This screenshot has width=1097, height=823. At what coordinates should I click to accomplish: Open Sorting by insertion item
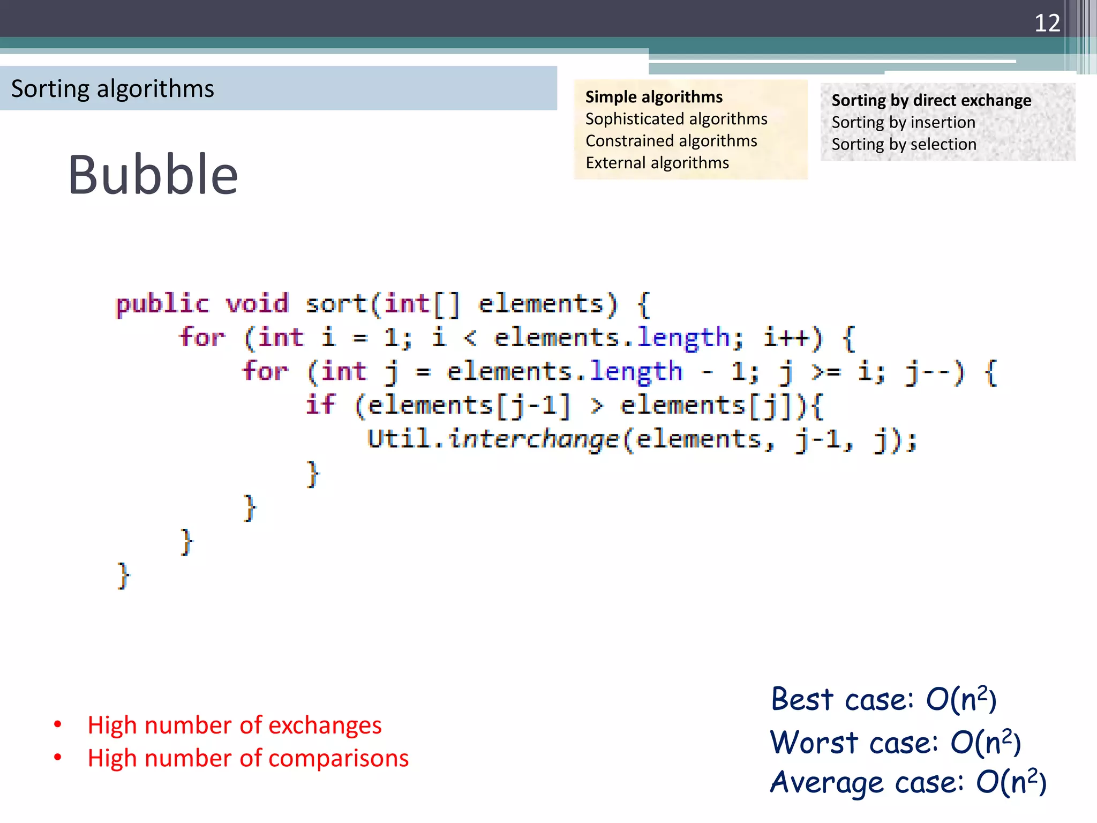pyautogui.click(x=903, y=122)
